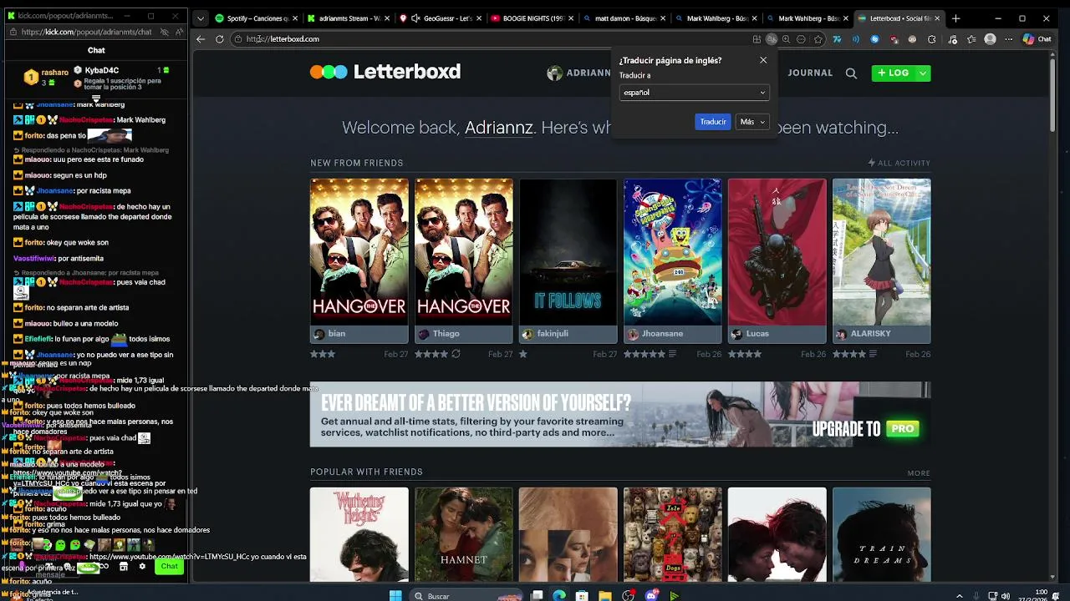Click the ALL ACTIVITY link
Viewport: 1070px width, 601px height.
(x=899, y=163)
